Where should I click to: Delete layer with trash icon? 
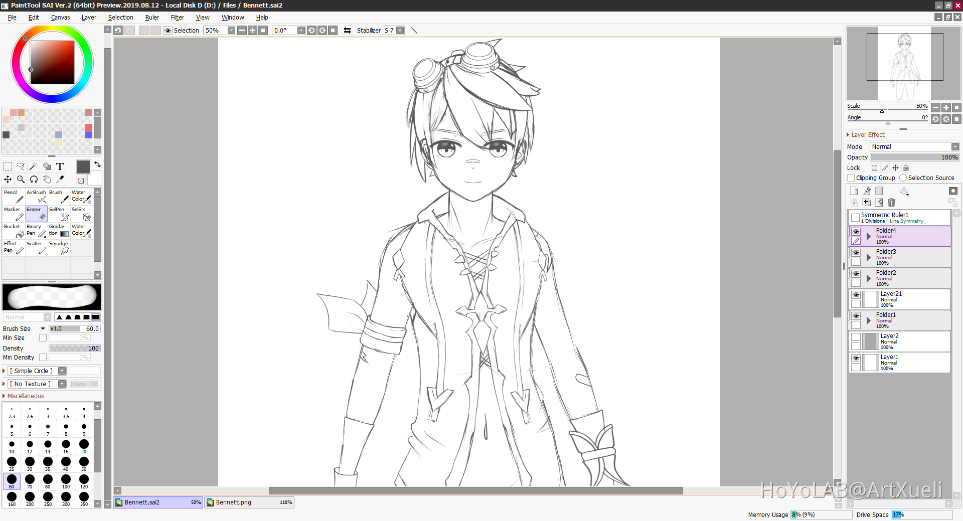point(891,202)
